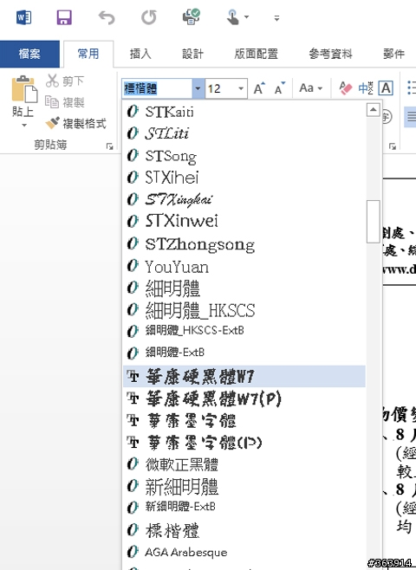The width and height of the screenshot is (416, 570).
Task: Switch to the 常用 tab
Action: 88,54
